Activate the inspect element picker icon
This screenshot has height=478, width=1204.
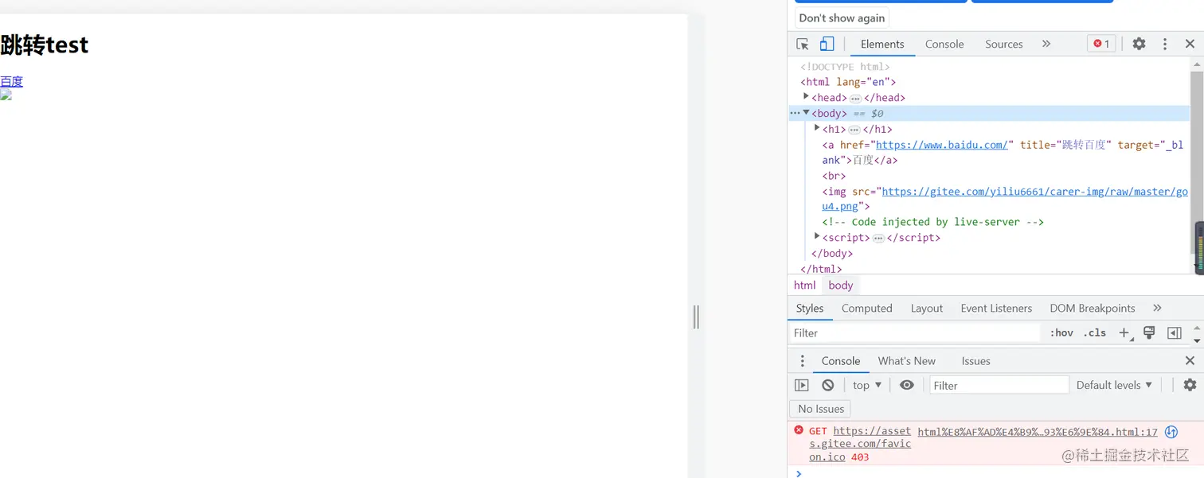pos(803,44)
